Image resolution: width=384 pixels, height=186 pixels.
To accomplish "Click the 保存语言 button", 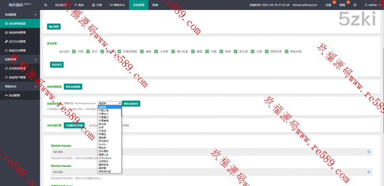I will [56, 64].
